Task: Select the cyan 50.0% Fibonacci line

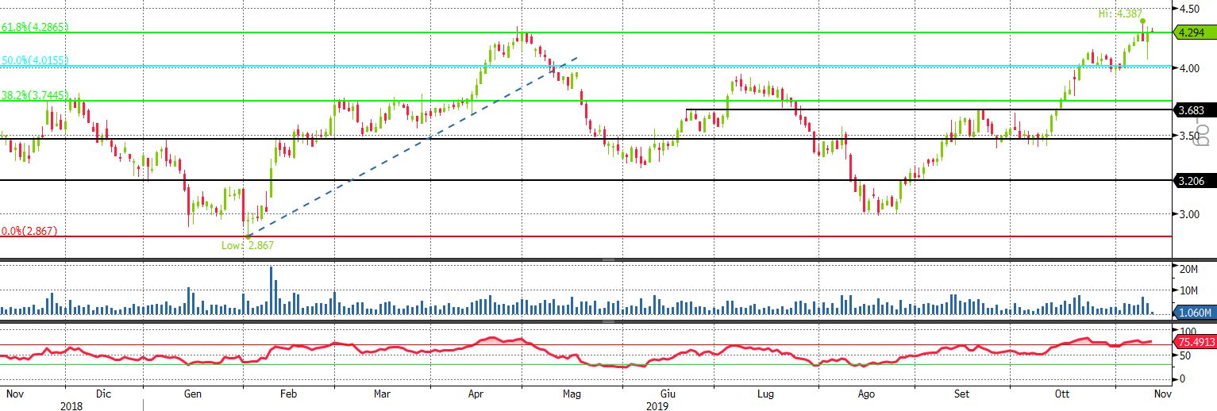Action: pos(587,66)
